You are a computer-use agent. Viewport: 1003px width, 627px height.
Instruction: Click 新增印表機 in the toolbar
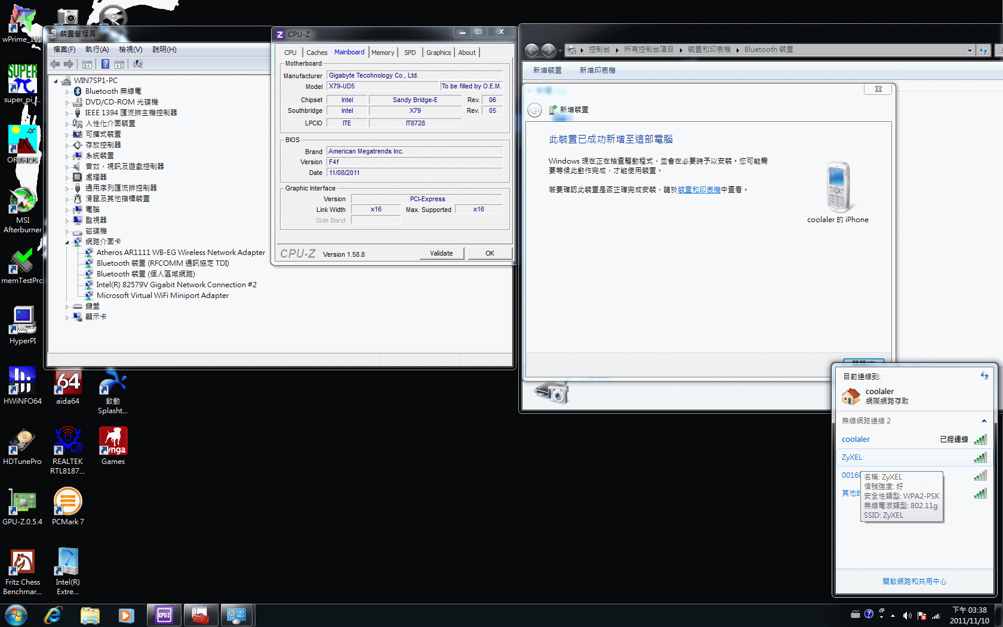pos(597,70)
